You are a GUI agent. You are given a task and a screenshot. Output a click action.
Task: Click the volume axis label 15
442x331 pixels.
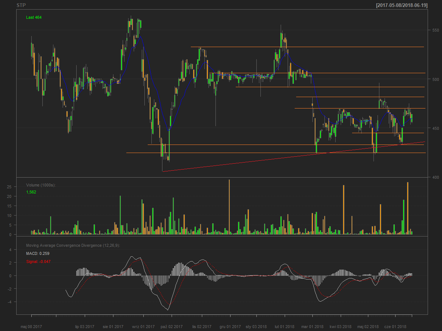[x=10, y=206]
